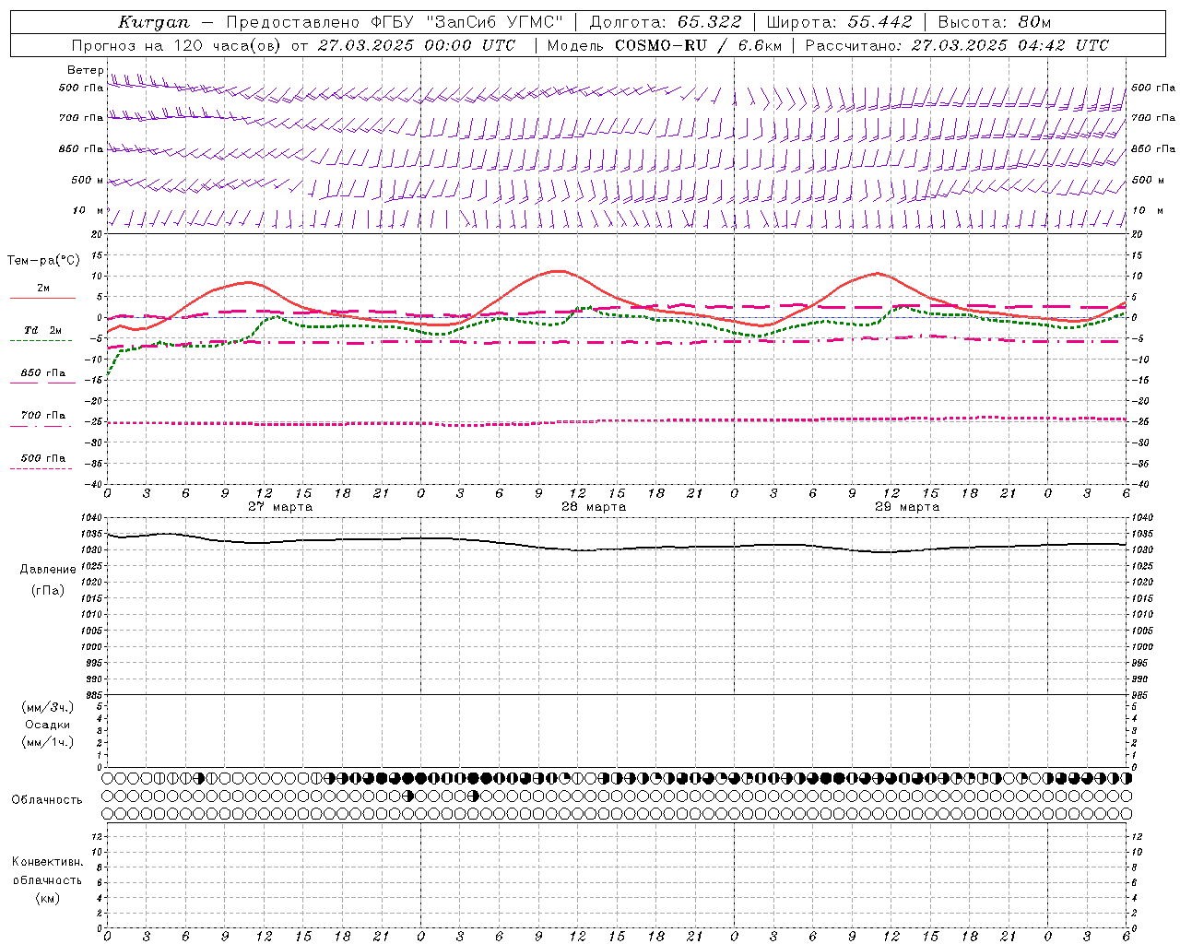Image resolution: width=1180 pixels, height=944 pixels.
Task: Click the 28 марта date label
Action: pyautogui.click(x=594, y=507)
